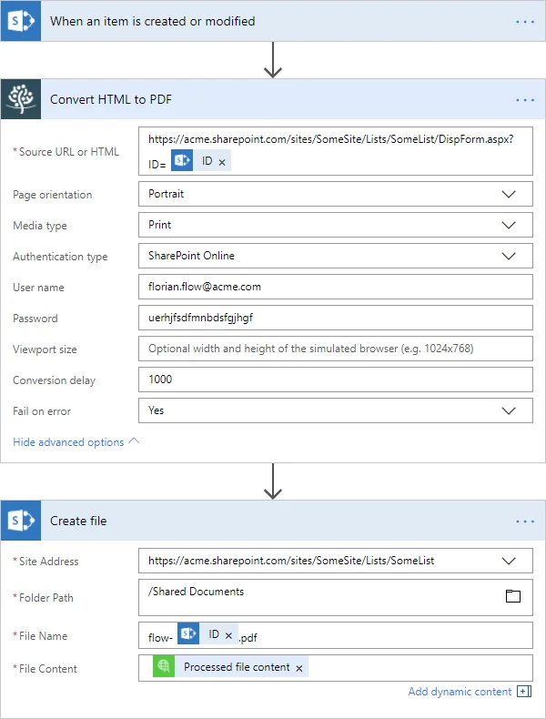Click the 'Authentication type' label
The height and width of the screenshot is (719, 546).
coord(60,257)
